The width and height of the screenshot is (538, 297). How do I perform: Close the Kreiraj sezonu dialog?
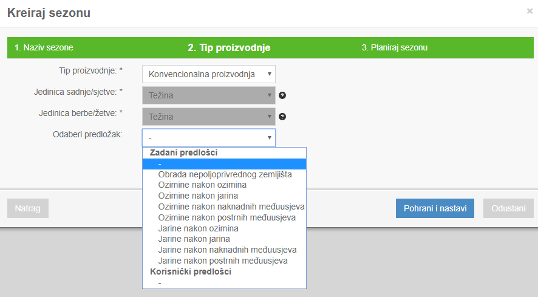(529, 11)
